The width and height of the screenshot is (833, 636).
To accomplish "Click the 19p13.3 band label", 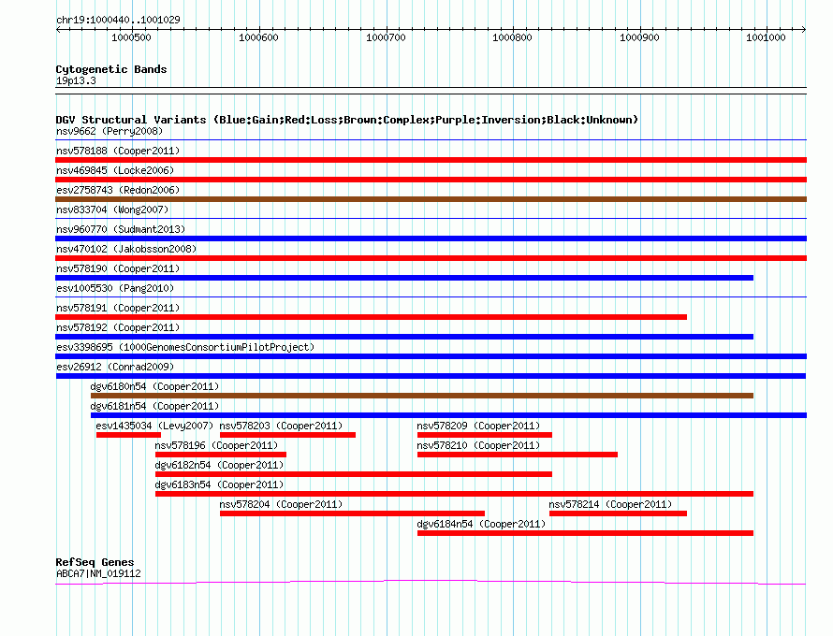I will [76, 80].
